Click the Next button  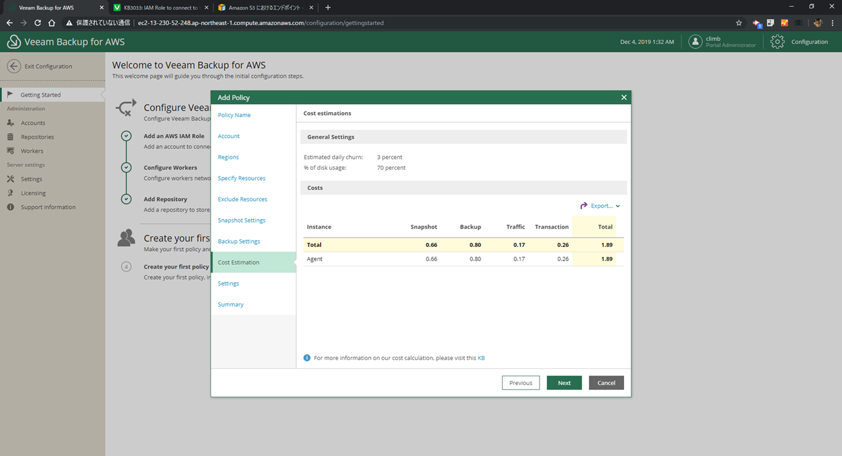(x=564, y=383)
